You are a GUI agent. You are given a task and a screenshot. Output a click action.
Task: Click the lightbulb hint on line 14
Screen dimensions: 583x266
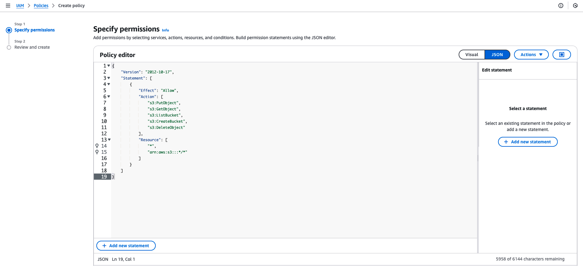tap(97, 146)
